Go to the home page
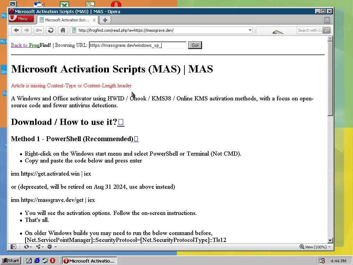 click(x=63, y=30)
